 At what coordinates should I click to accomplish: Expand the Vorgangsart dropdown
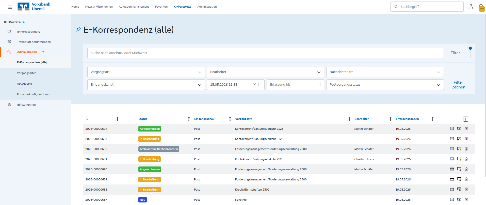pyautogui.click(x=146, y=72)
